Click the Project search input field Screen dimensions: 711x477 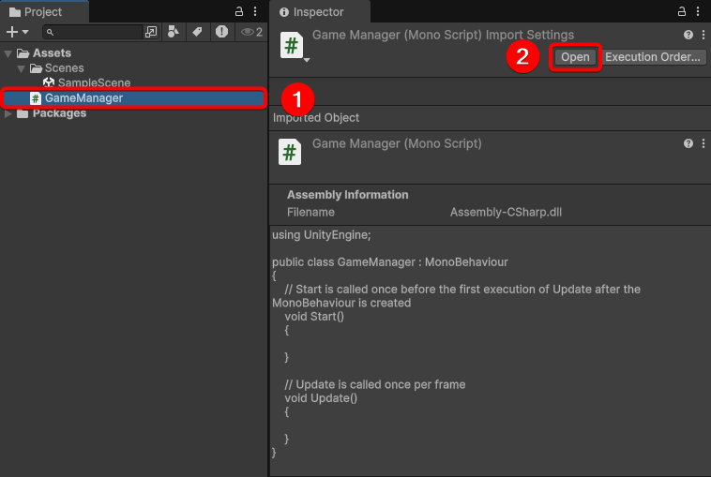(x=94, y=32)
